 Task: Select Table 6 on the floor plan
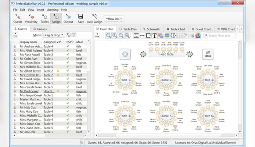(208, 116)
